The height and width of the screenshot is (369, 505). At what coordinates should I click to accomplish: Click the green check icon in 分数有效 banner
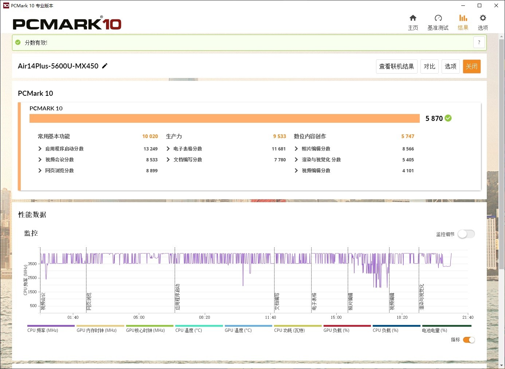tap(18, 42)
